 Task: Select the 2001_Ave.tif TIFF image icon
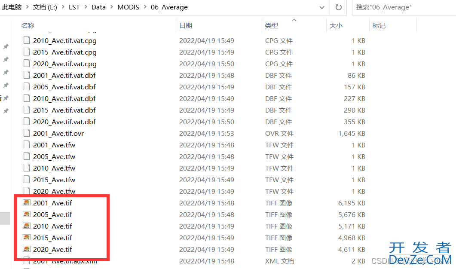[x=27, y=203]
